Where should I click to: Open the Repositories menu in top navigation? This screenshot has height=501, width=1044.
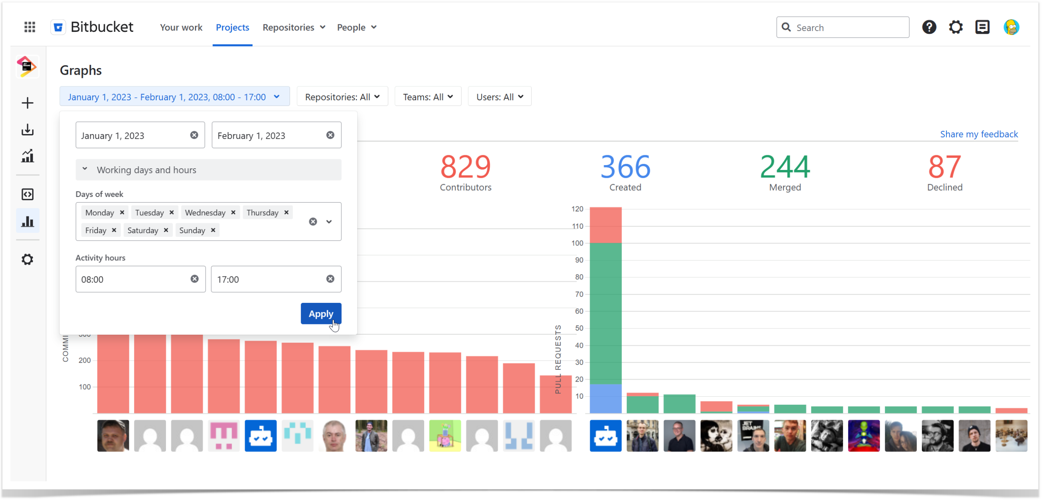(x=294, y=27)
